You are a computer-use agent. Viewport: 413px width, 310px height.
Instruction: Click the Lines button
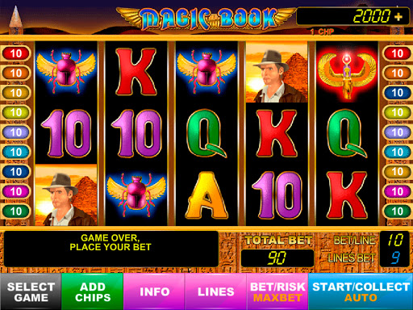[215, 291]
